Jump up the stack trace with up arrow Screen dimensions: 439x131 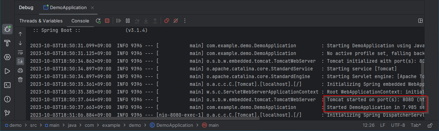20,34
